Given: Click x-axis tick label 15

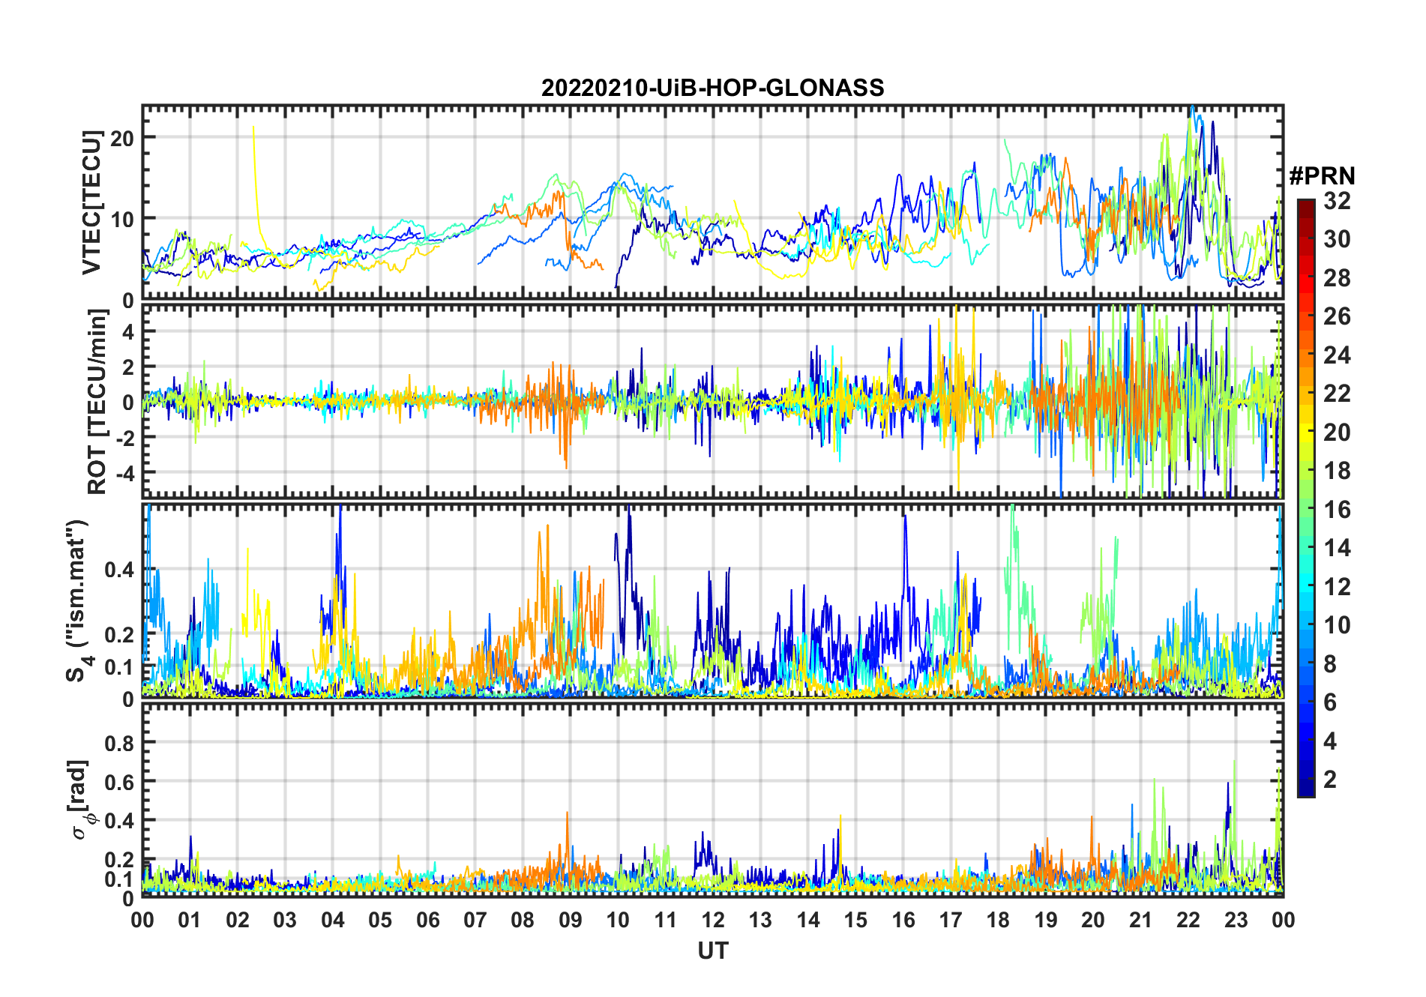Looking at the screenshot, I should [856, 920].
